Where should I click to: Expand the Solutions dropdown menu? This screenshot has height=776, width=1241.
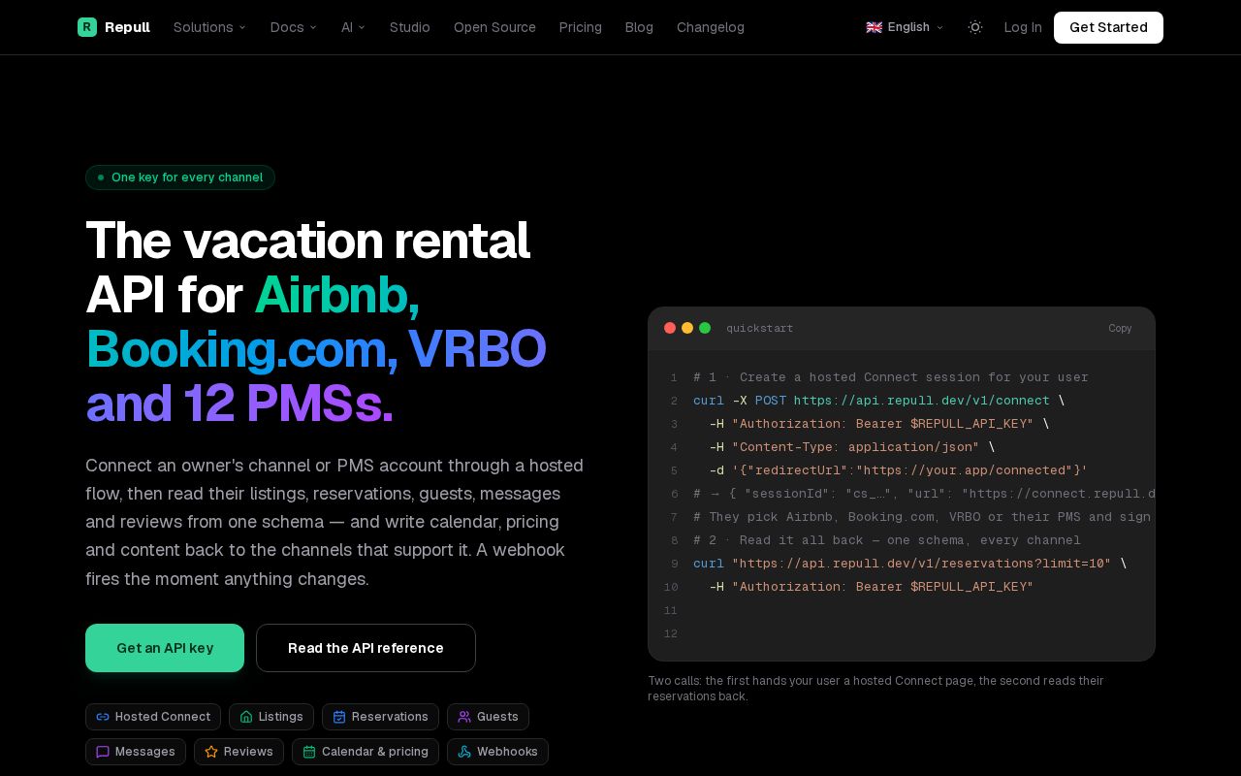point(210,27)
